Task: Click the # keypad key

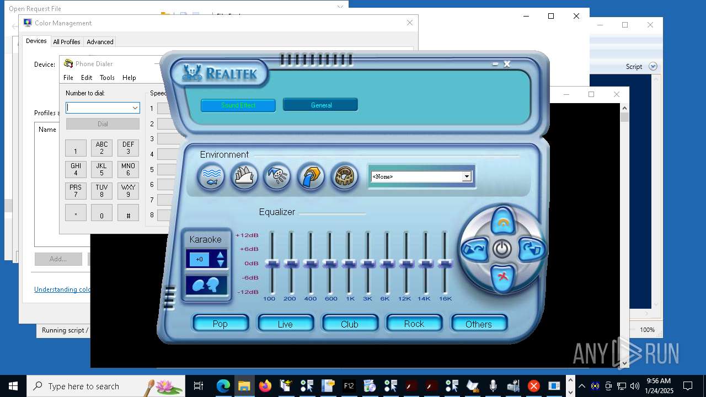Action: 128,213
